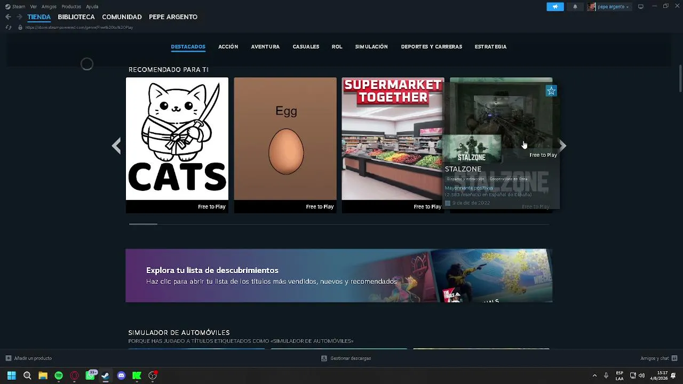Select the AVENTURA genre tab
Screen dimensions: 683x384
tap(265, 47)
